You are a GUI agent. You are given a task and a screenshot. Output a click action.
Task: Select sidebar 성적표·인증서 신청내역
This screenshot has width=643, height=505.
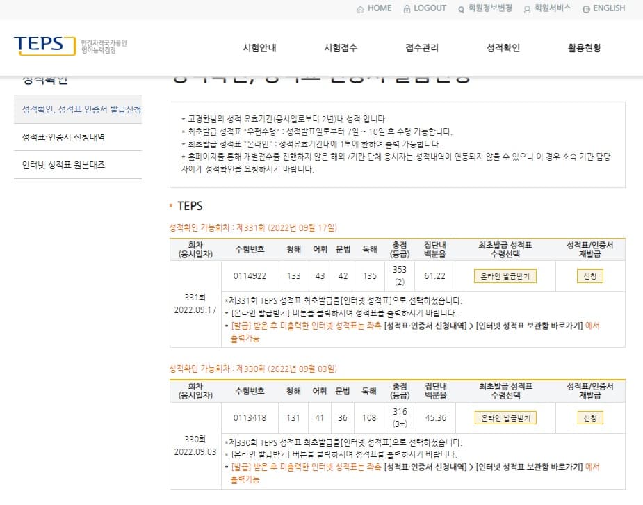coord(78,137)
